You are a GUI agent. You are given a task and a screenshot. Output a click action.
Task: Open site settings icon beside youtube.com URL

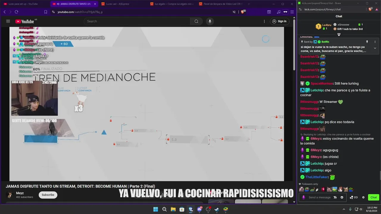click(x=53, y=12)
